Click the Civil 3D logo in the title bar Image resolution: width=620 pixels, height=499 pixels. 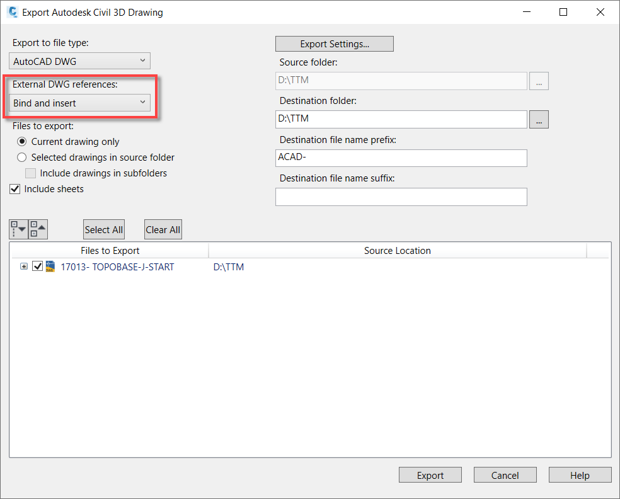point(14,11)
